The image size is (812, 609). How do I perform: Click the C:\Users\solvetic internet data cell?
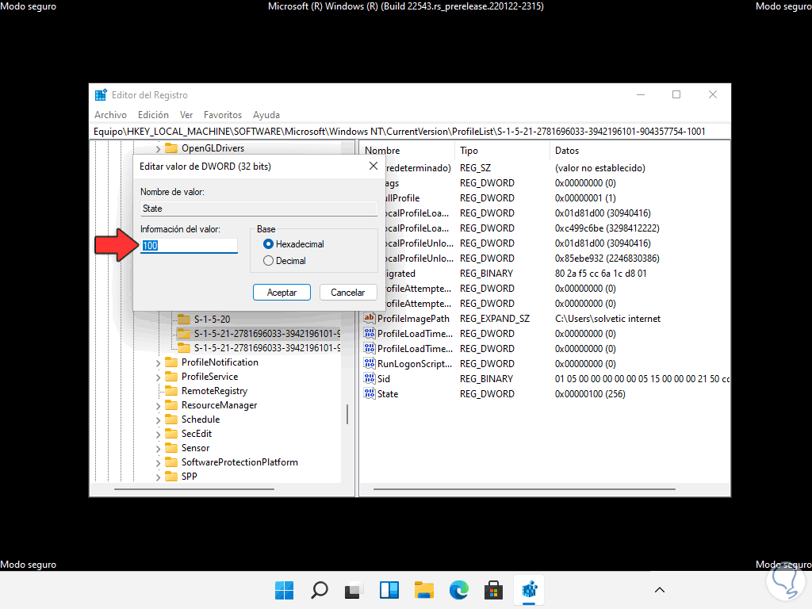click(x=607, y=319)
